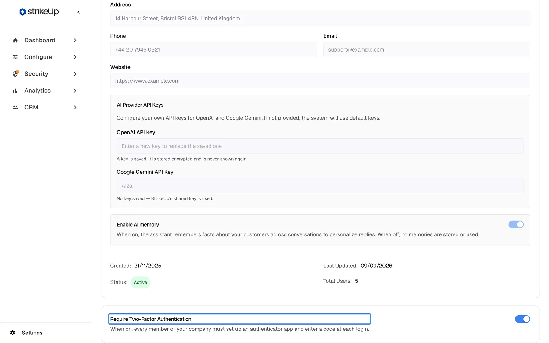
Task: Toggle the Enable AI memory switch
Action: pos(516,224)
